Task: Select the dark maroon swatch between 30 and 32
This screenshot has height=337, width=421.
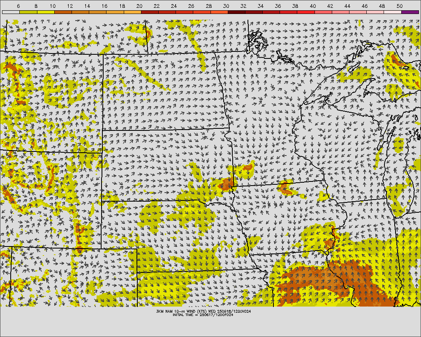Action: (x=236, y=12)
